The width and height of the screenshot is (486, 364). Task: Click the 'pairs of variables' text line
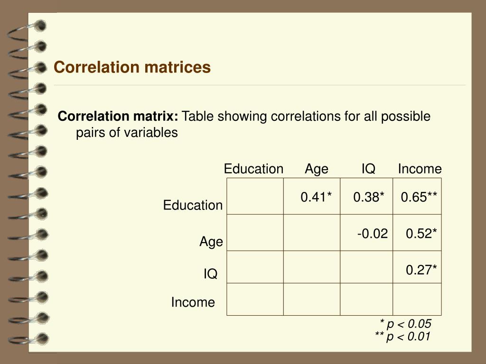127,133
